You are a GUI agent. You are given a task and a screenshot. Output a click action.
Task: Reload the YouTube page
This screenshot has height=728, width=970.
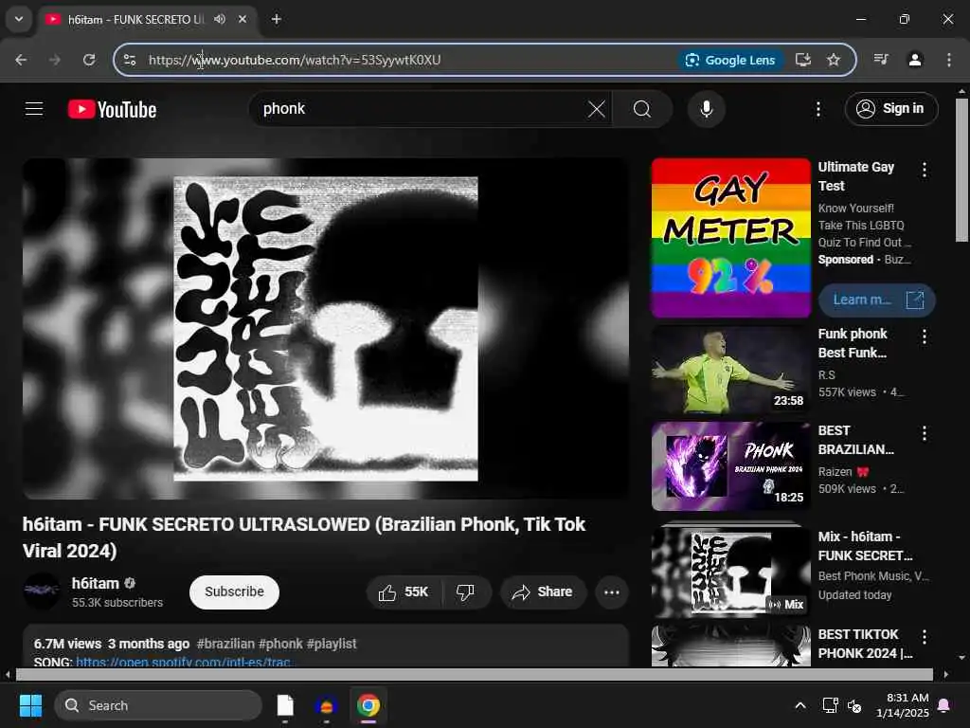tap(89, 60)
